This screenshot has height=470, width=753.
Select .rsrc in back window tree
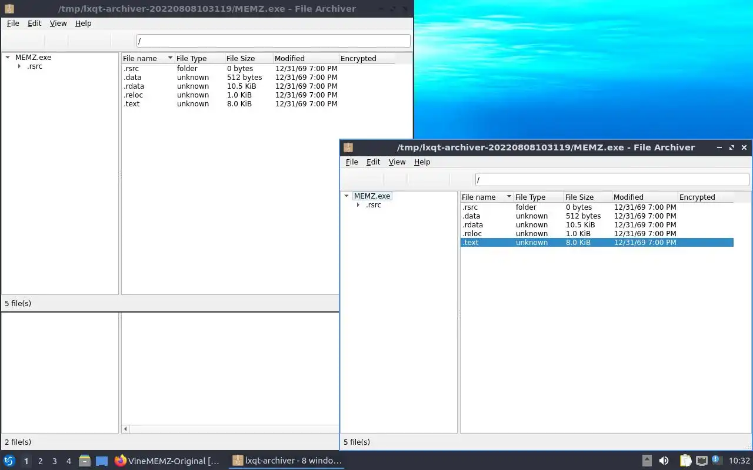pos(35,66)
